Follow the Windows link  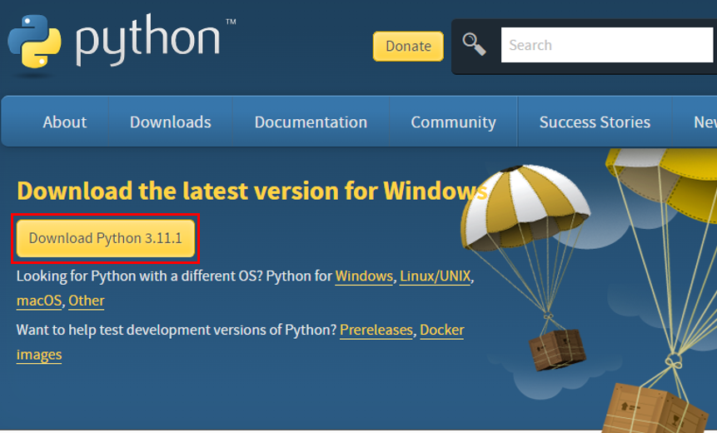[x=364, y=276]
